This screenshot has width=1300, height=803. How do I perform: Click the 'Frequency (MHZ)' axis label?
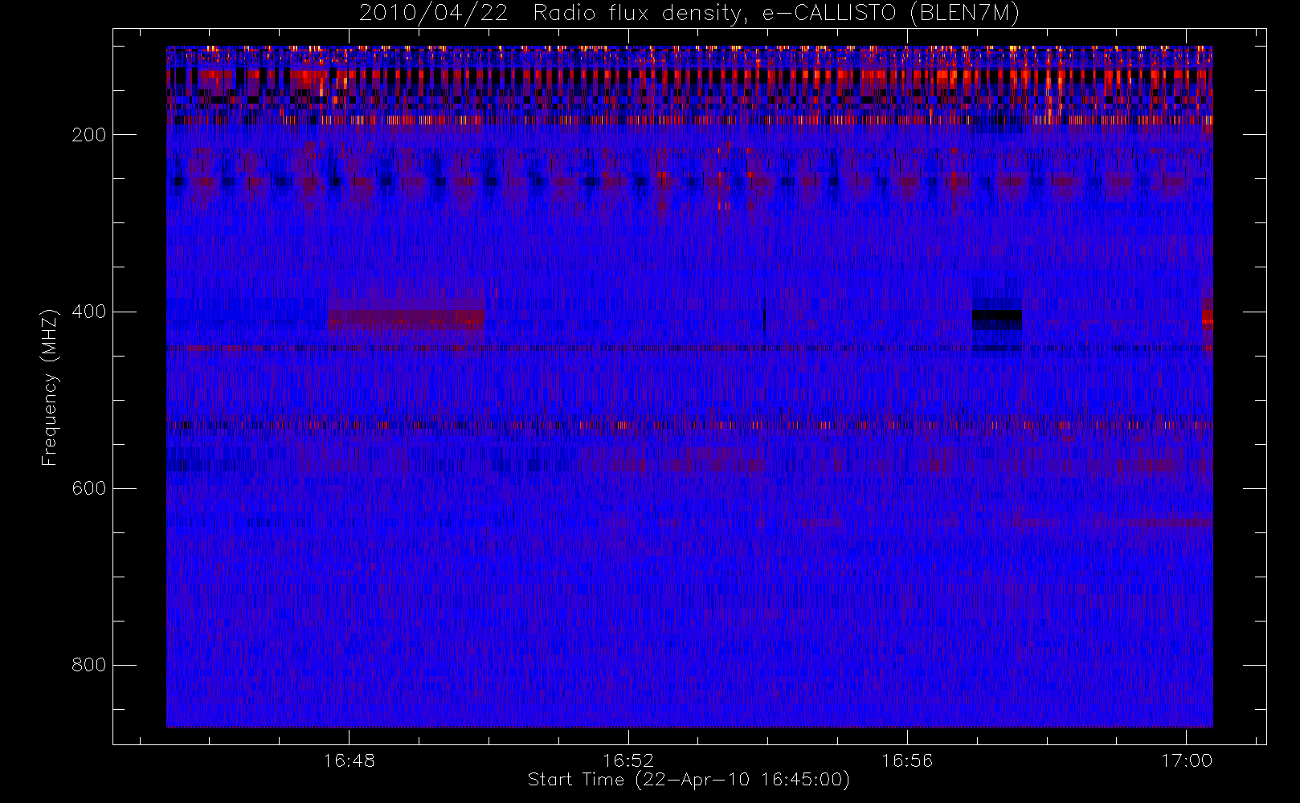tap(50, 388)
